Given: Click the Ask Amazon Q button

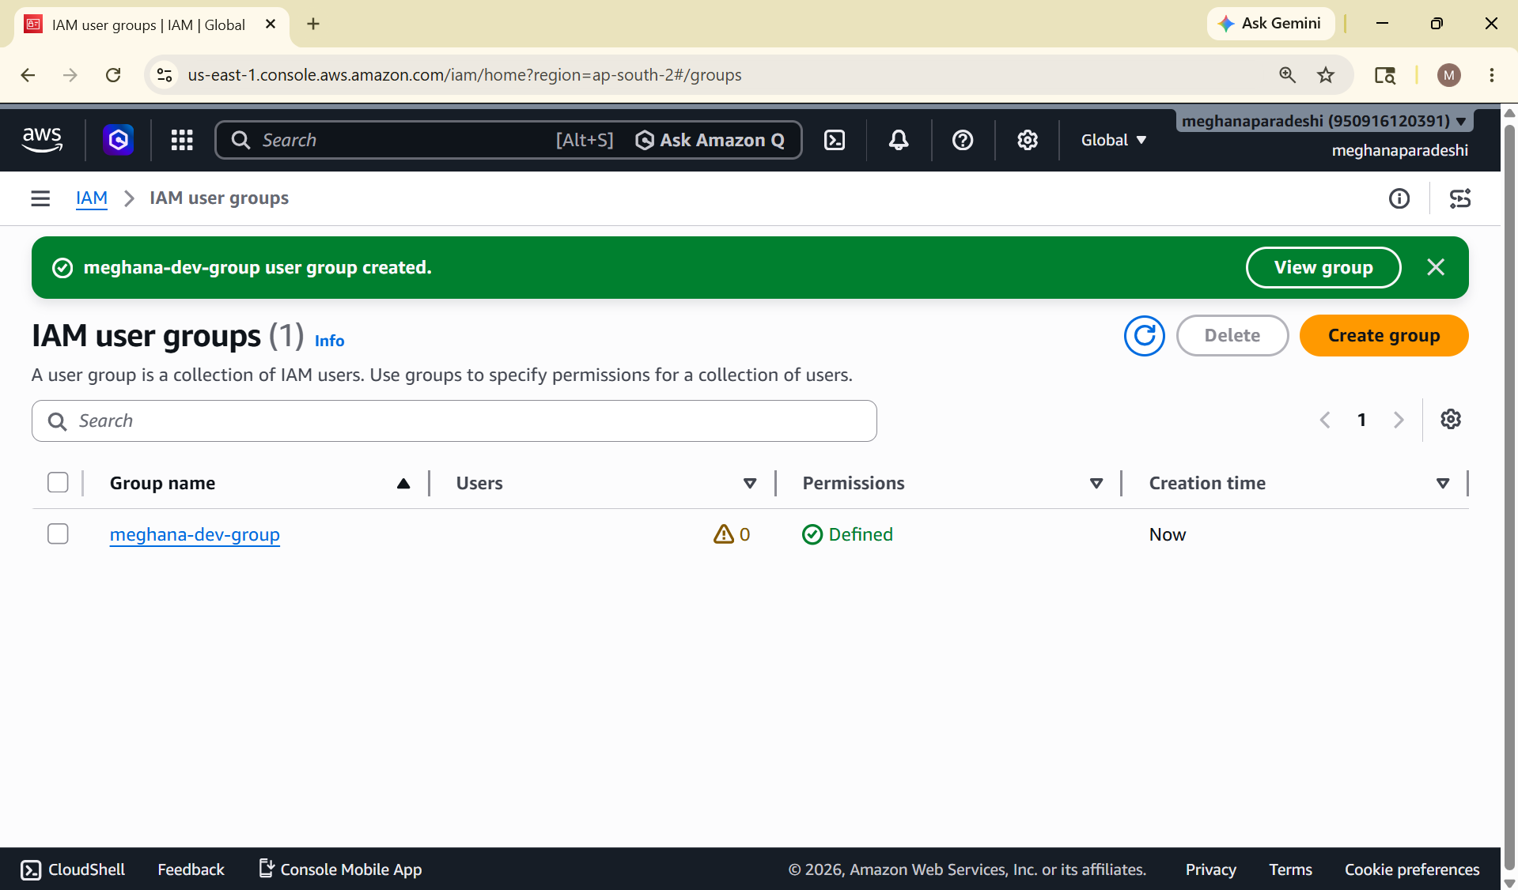Looking at the screenshot, I should tap(710, 140).
